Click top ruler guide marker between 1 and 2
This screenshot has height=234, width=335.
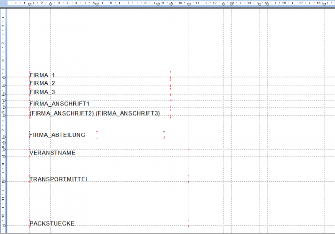pyautogui.click(x=30, y=4)
